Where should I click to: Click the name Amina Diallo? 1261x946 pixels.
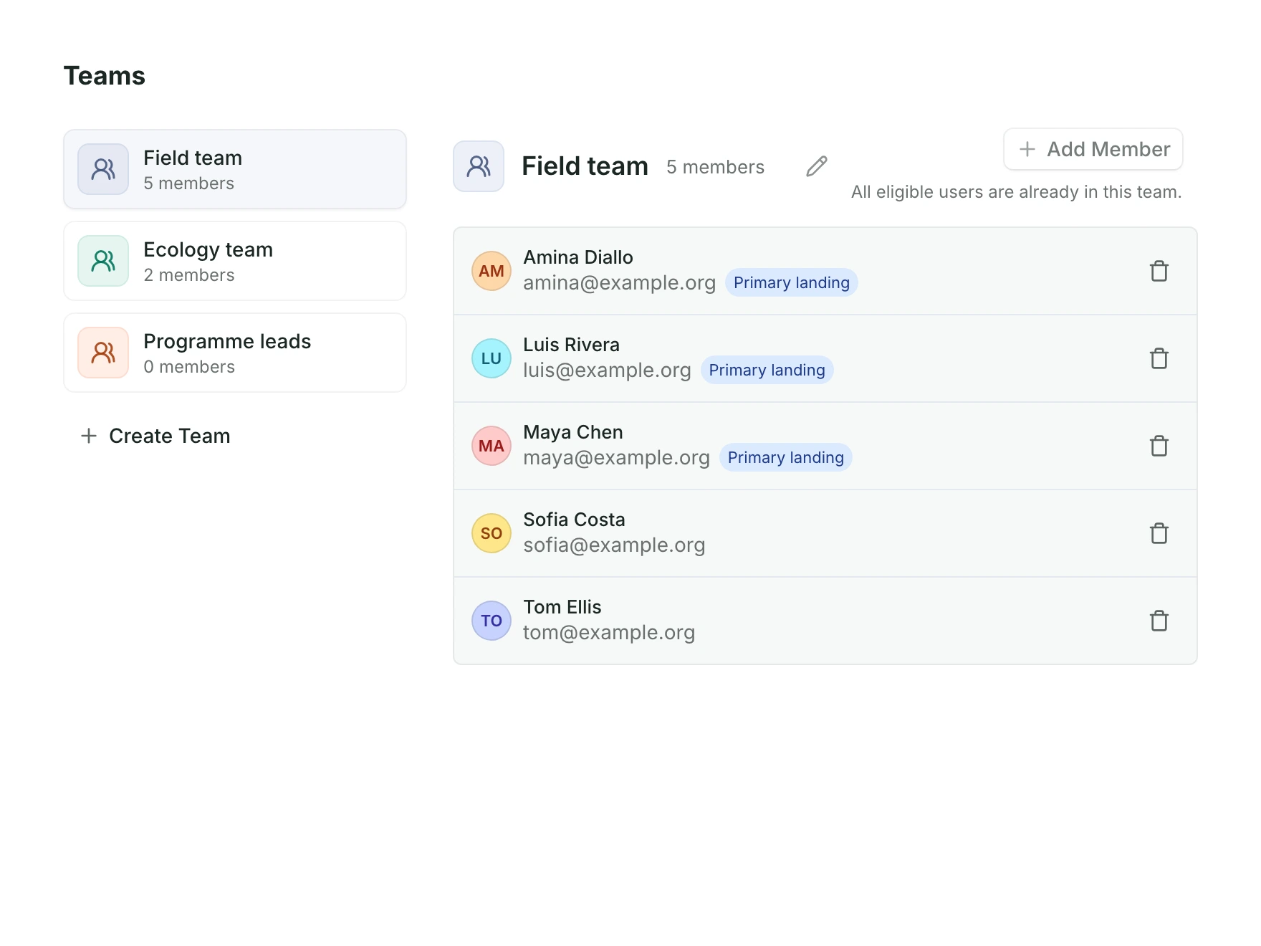pyautogui.click(x=578, y=257)
